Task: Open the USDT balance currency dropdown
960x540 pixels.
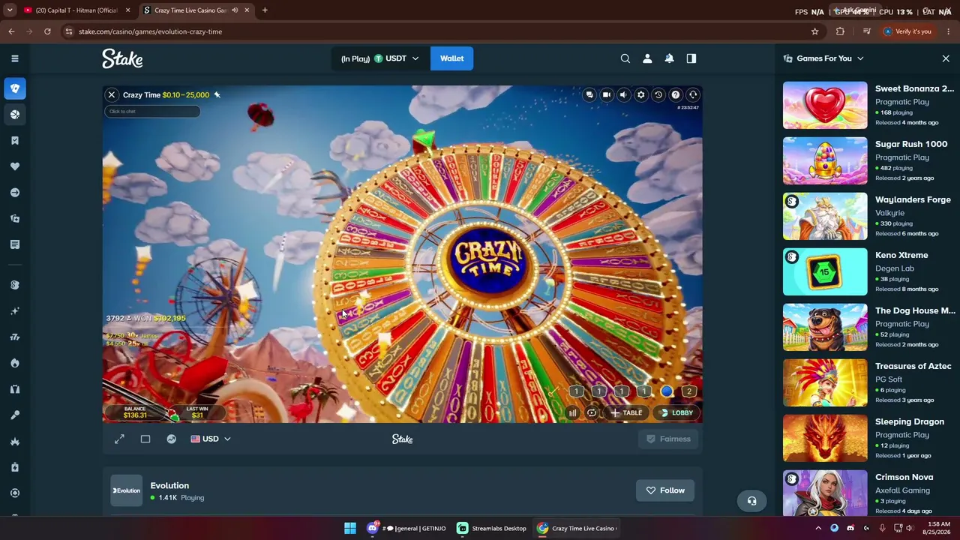Action: coord(380,58)
